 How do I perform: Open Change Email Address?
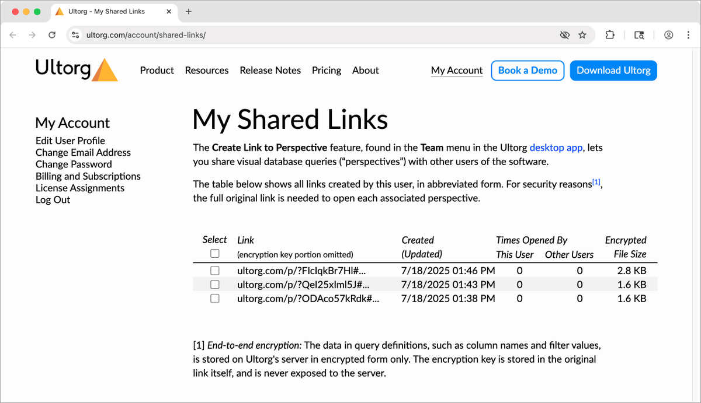coord(83,152)
